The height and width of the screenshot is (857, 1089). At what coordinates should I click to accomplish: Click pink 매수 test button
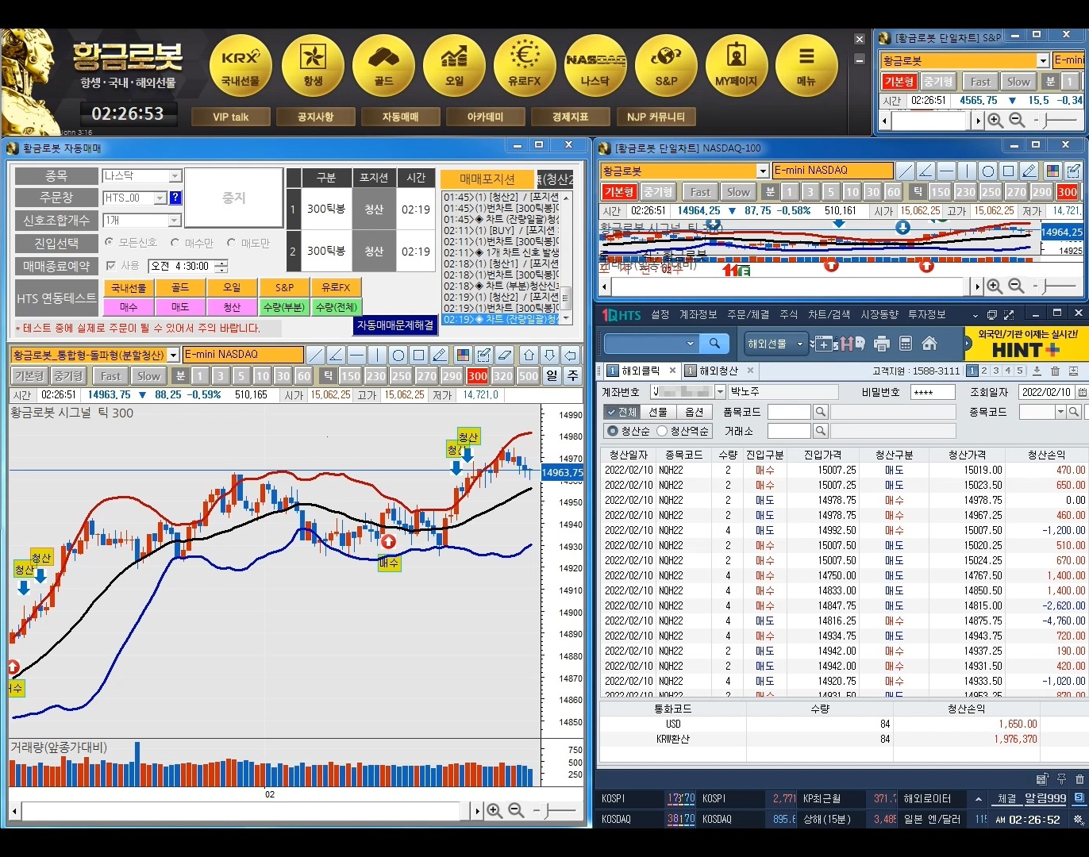tap(129, 306)
